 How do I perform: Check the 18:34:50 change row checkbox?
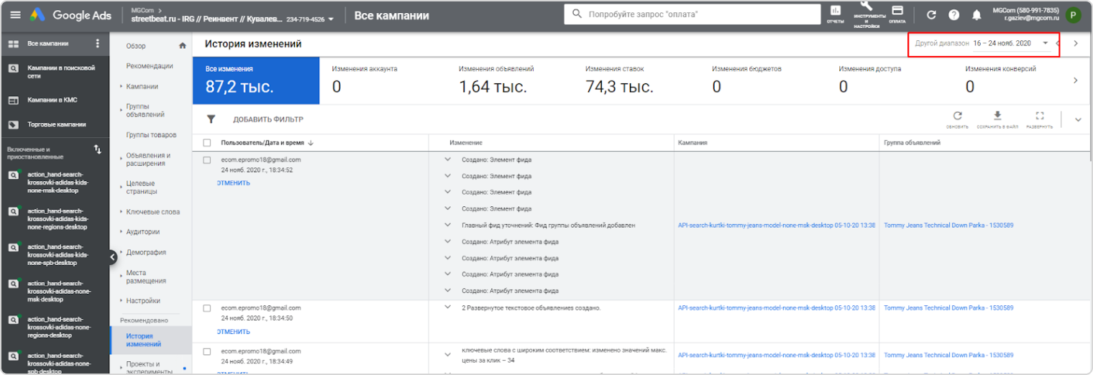click(207, 308)
